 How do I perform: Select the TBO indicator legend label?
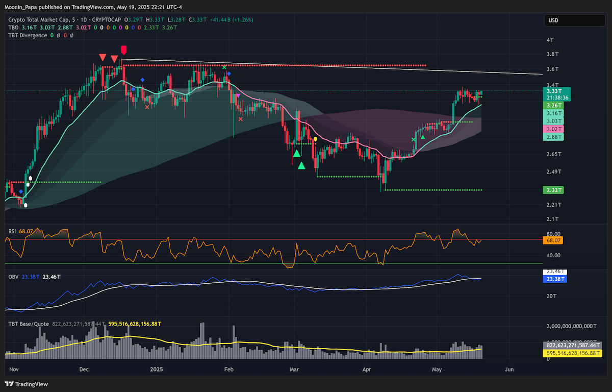click(13, 28)
